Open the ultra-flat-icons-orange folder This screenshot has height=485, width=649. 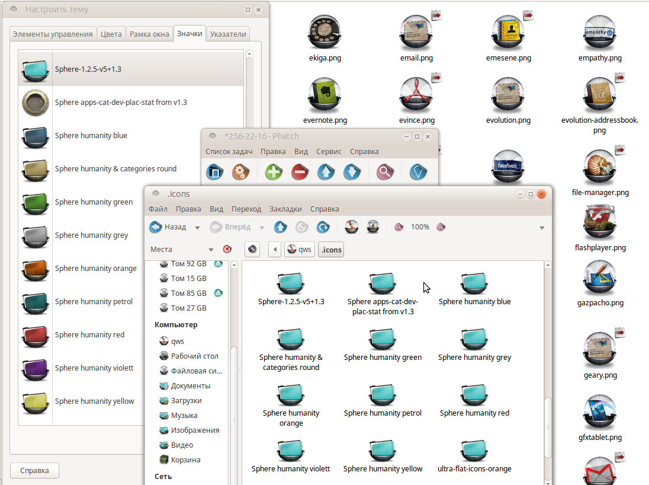pos(474,457)
